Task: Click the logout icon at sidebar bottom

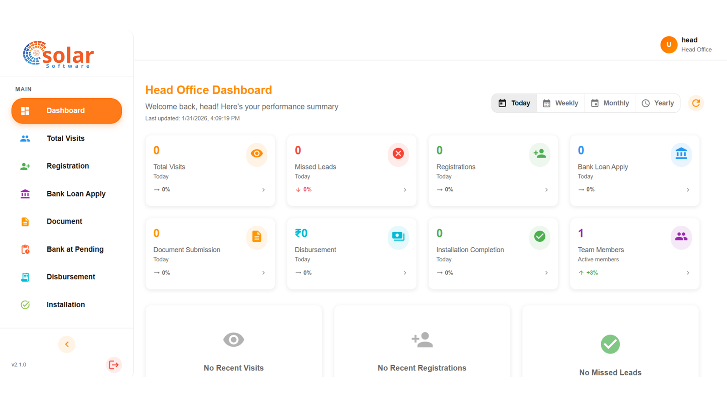Action: coord(114,364)
